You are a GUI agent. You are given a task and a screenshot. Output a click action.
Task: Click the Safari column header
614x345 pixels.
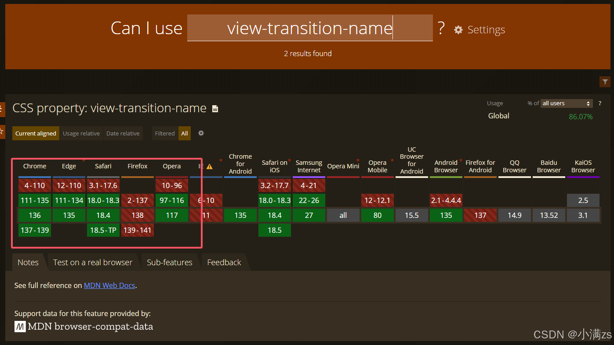(x=103, y=166)
